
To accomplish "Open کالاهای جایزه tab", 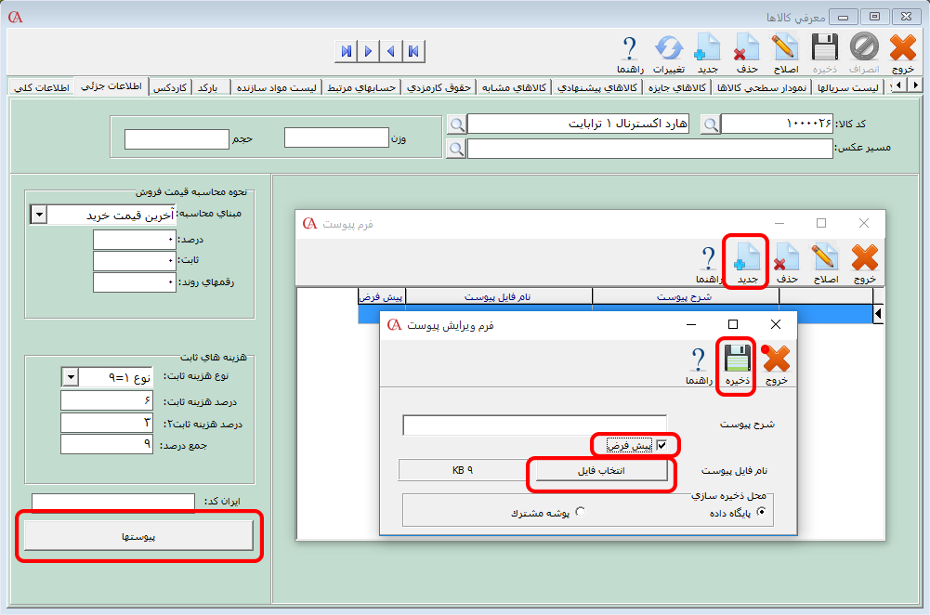I will coord(677,87).
